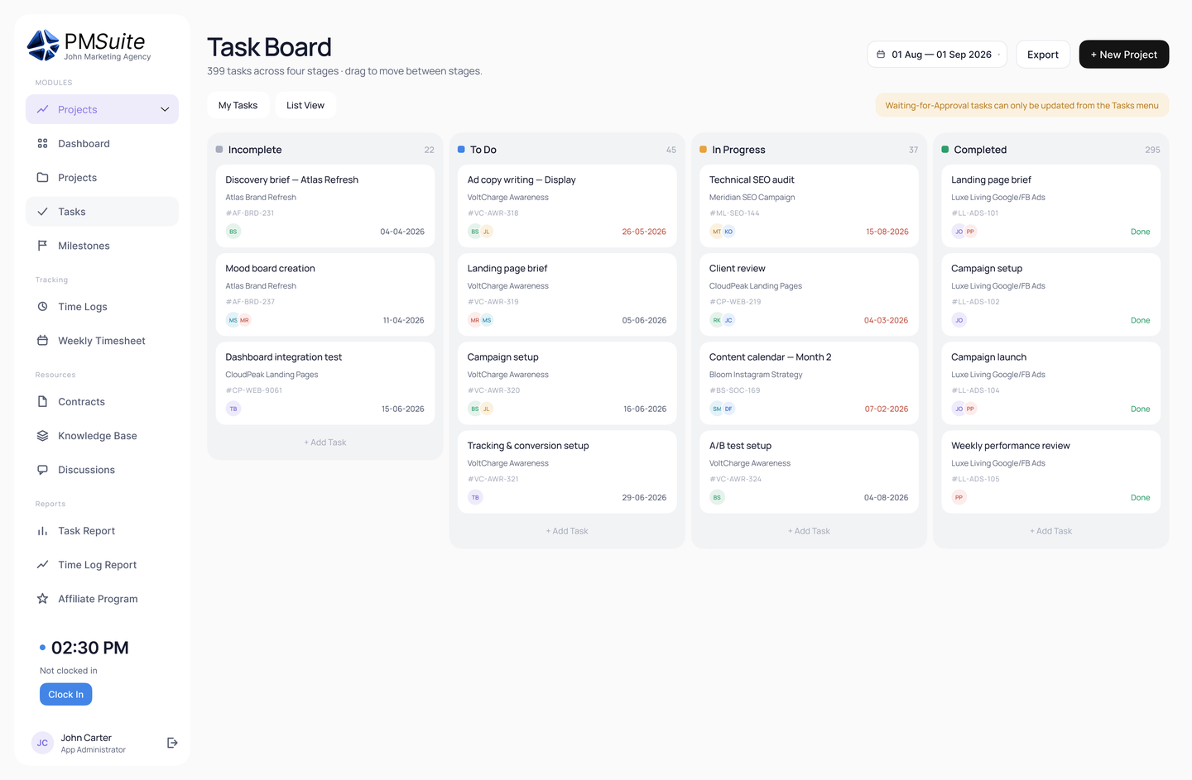Click the Task Report bar chart icon
This screenshot has width=1192, height=780.
42,530
